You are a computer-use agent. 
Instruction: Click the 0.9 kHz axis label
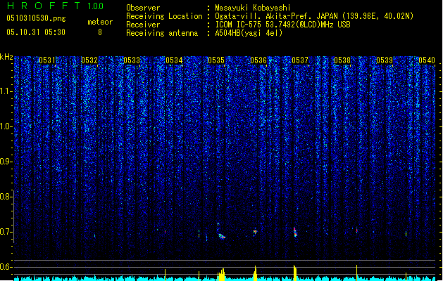(x=6, y=162)
